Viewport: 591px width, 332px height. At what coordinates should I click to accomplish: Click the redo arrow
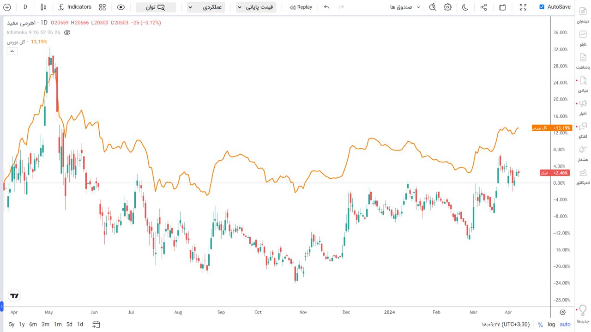pyautogui.click(x=341, y=7)
